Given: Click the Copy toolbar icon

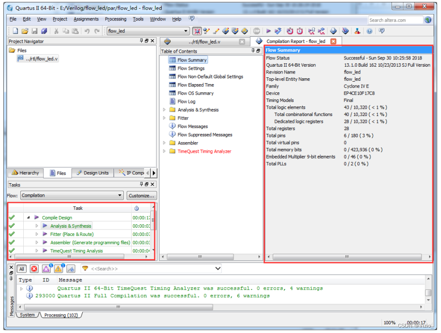Looking at the screenshot, I should (x=66, y=31).
